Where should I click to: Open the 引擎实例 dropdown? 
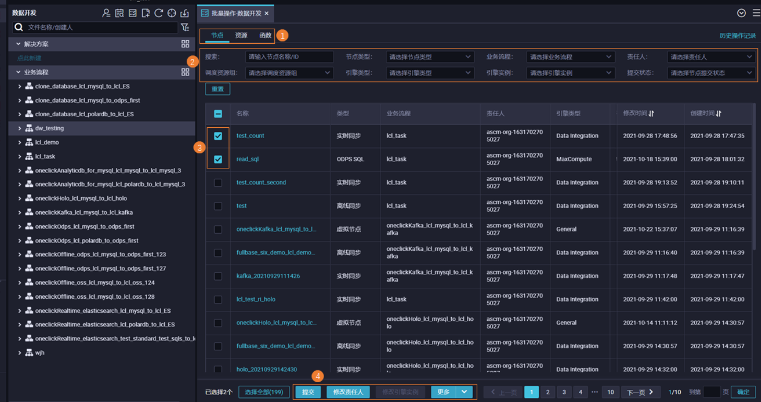[570, 73]
